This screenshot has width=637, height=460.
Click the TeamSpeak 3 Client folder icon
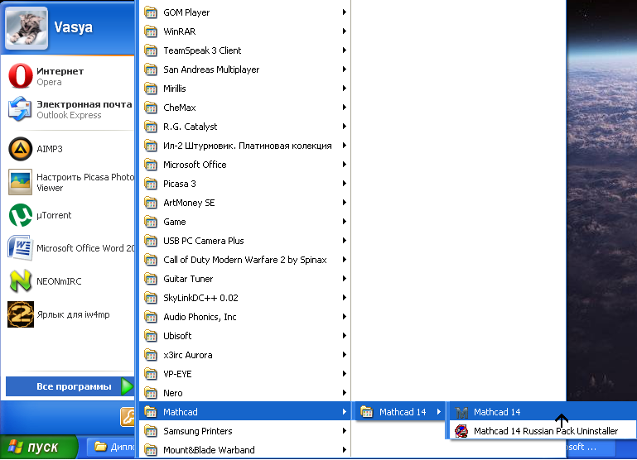tap(151, 50)
